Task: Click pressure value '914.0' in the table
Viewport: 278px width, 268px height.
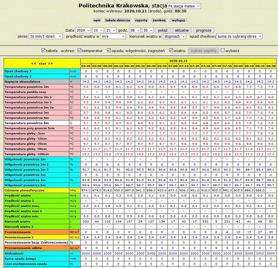Action: (108, 190)
